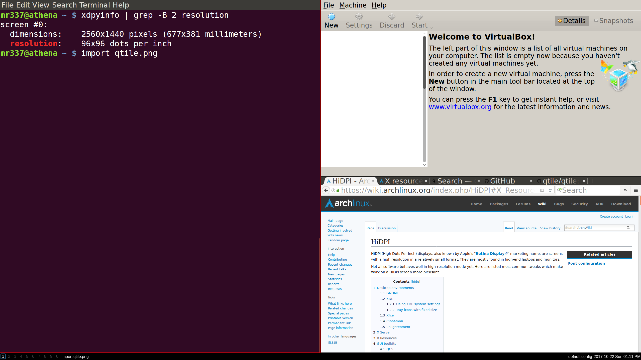
Task: Switch to the Details view
Action: pos(572,21)
